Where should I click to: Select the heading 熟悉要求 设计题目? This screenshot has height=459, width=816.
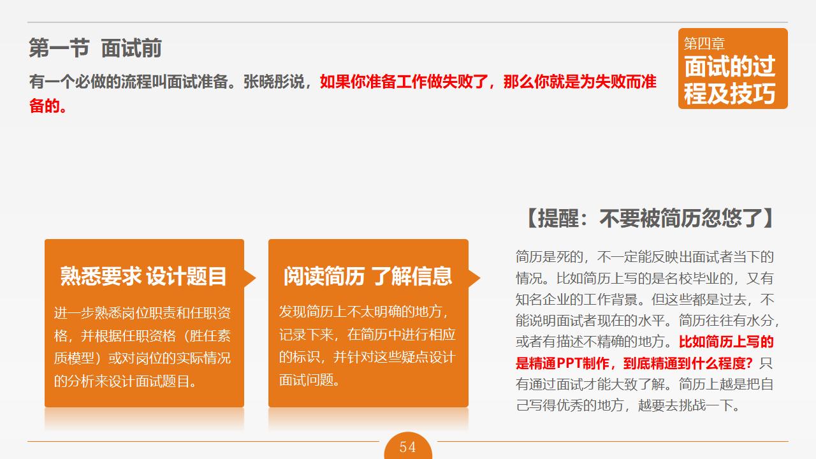click(144, 276)
